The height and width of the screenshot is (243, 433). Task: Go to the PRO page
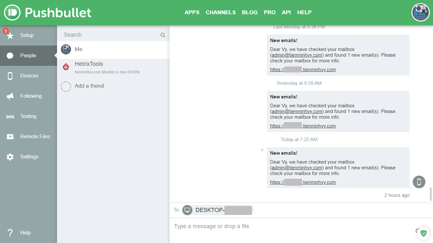click(269, 13)
